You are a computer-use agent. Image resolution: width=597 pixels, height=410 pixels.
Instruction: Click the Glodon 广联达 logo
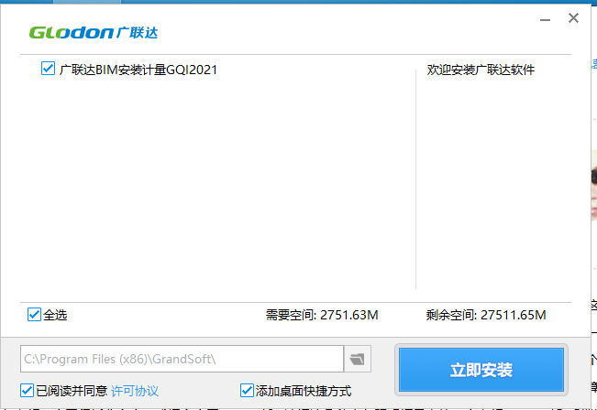coord(94,33)
